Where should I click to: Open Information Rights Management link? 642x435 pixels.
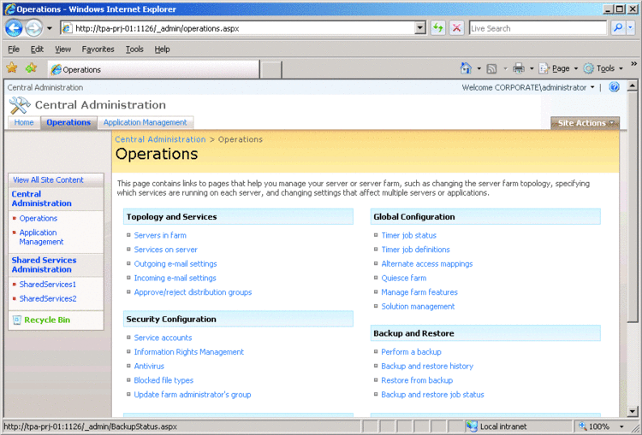coord(189,352)
